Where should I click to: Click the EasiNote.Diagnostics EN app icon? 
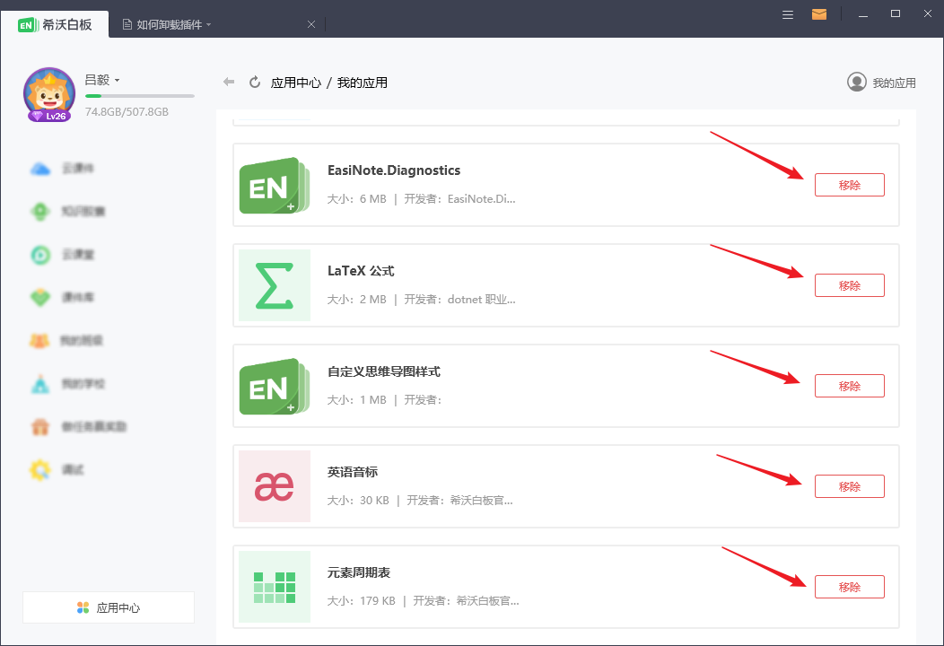click(x=275, y=185)
